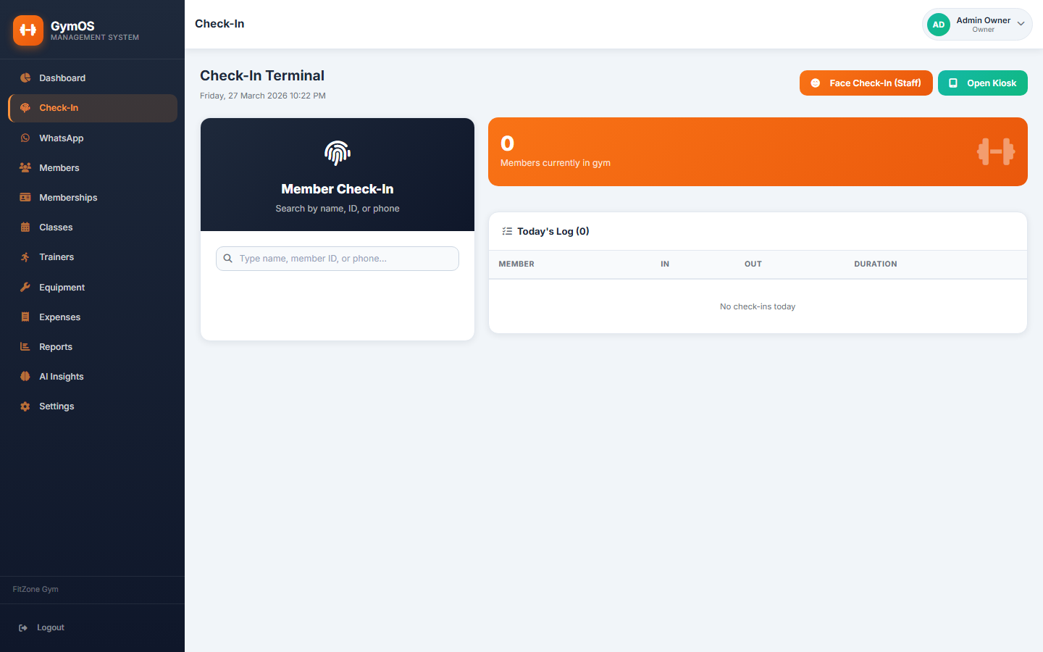Click the Equipment wrench icon
This screenshot has width=1043, height=652.
[x=25, y=287]
